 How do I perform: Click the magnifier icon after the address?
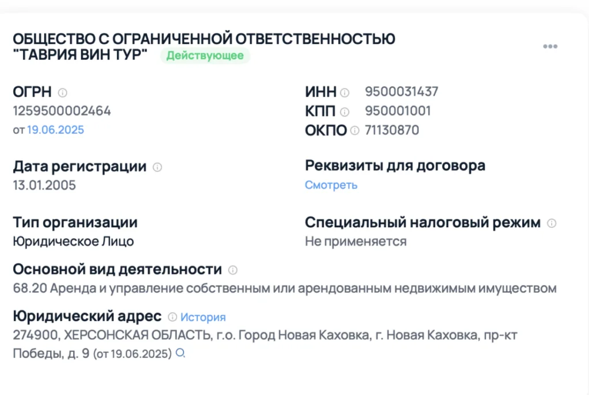point(180,354)
